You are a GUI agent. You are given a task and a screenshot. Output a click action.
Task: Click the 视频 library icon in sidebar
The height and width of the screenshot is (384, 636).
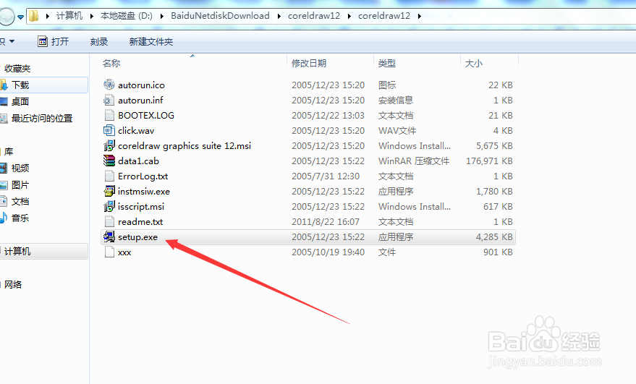[x=4, y=168]
